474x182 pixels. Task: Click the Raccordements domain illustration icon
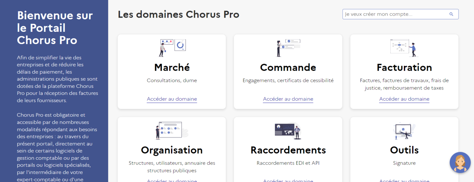tap(288, 130)
